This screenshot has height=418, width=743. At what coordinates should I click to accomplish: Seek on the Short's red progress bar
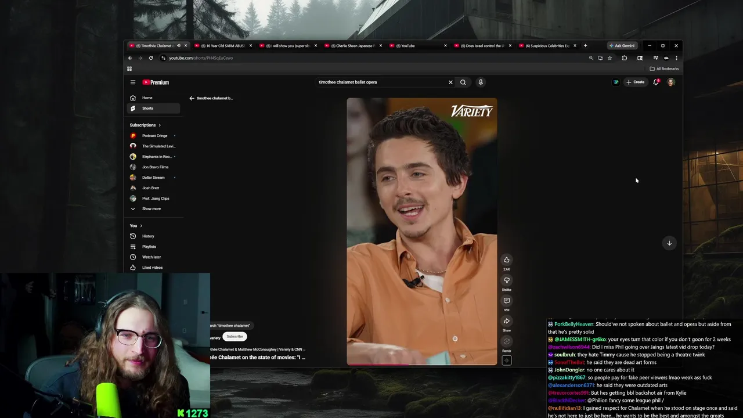(x=422, y=365)
